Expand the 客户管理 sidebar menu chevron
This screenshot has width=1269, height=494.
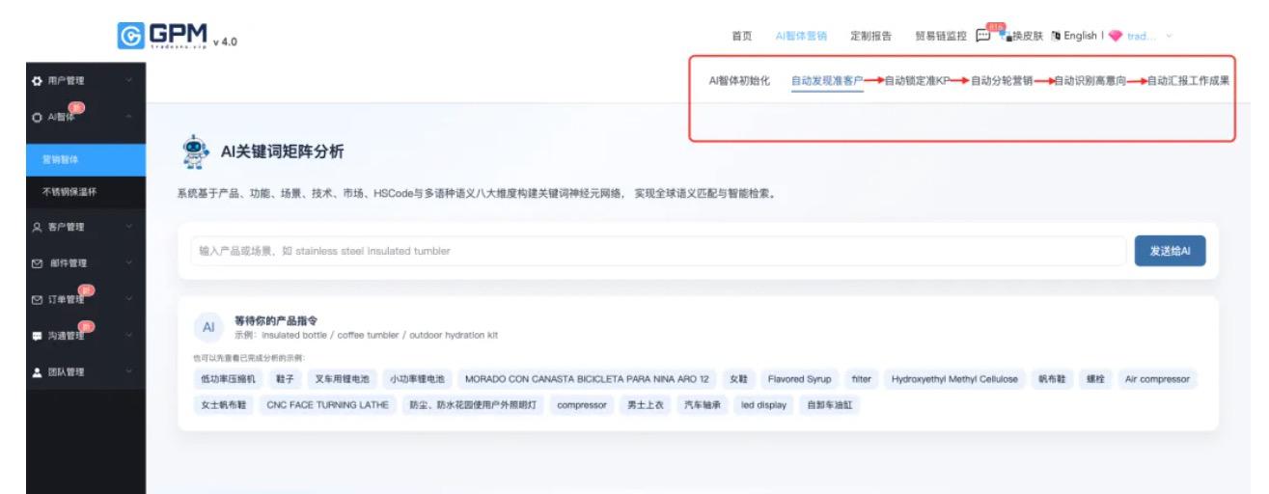pos(128,227)
